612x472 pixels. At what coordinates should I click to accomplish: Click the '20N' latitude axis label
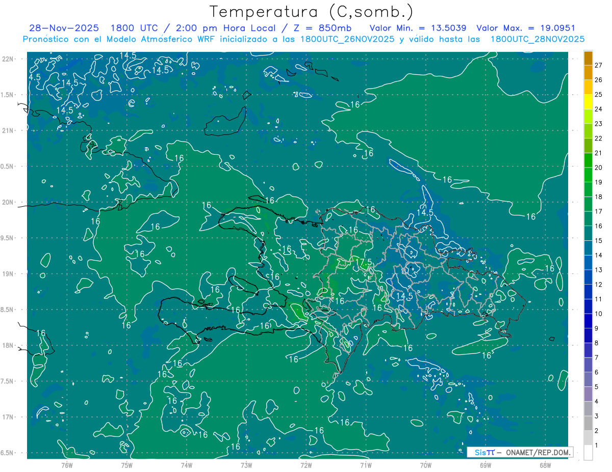click(9, 202)
